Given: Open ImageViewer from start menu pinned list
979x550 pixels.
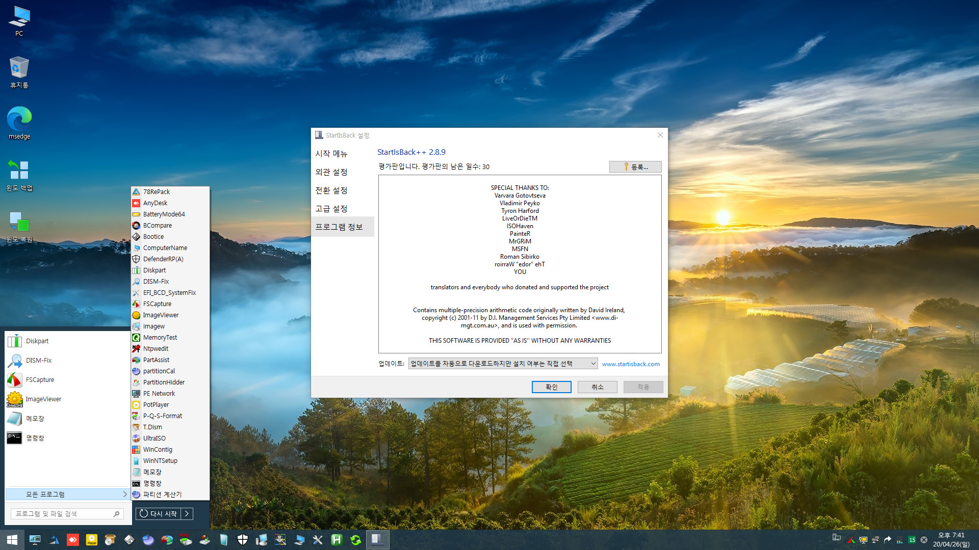Looking at the screenshot, I should click(x=67, y=399).
